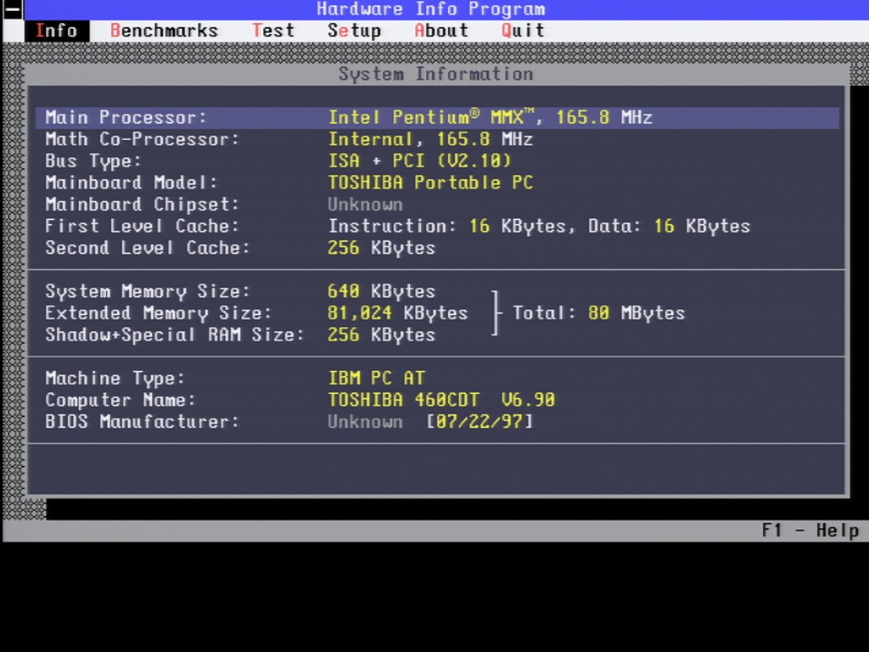
Task: Click the system menu box at top-left corner
Action: [12, 10]
